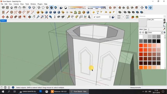The image size is (167, 94).
Task: Show hidden system tray icons
Action: point(143,92)
